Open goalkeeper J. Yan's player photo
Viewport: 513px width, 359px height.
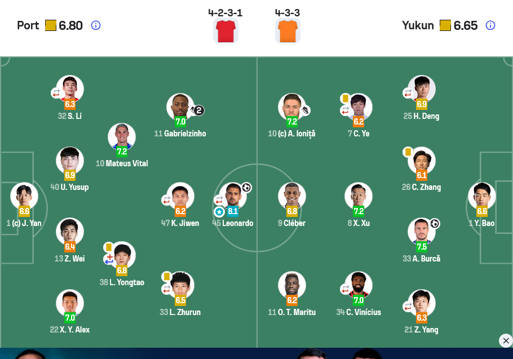(x=24, y=196)
